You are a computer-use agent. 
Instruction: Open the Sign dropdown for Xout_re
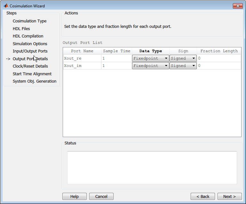pyautogui.click(x=183, y=58)
